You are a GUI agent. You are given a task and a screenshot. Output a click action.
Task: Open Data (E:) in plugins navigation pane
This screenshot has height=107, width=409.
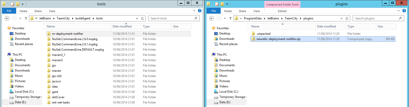(x=225, y=102)
